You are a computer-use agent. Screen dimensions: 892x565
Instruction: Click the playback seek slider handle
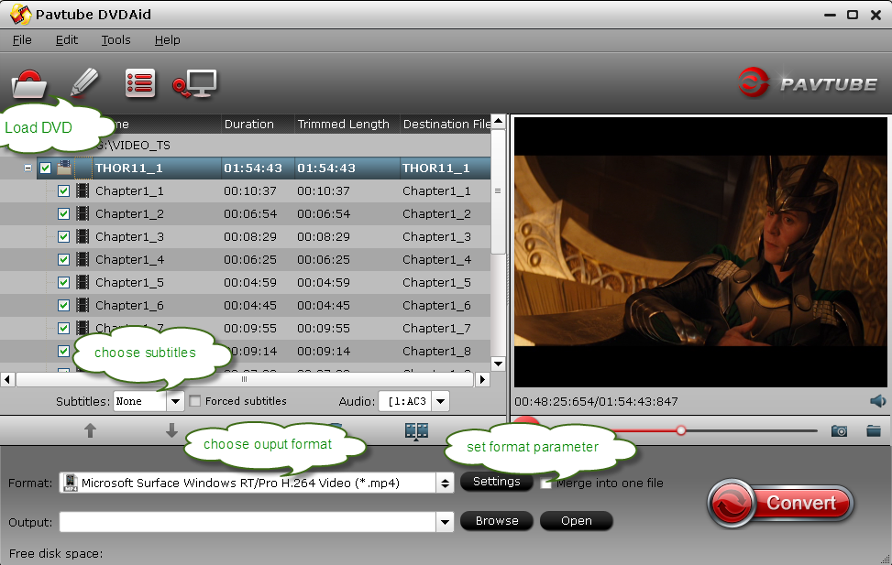point(681,431)
